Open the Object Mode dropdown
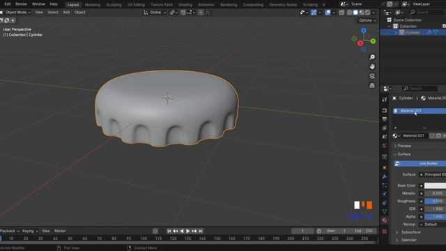 tap(15, 13)
